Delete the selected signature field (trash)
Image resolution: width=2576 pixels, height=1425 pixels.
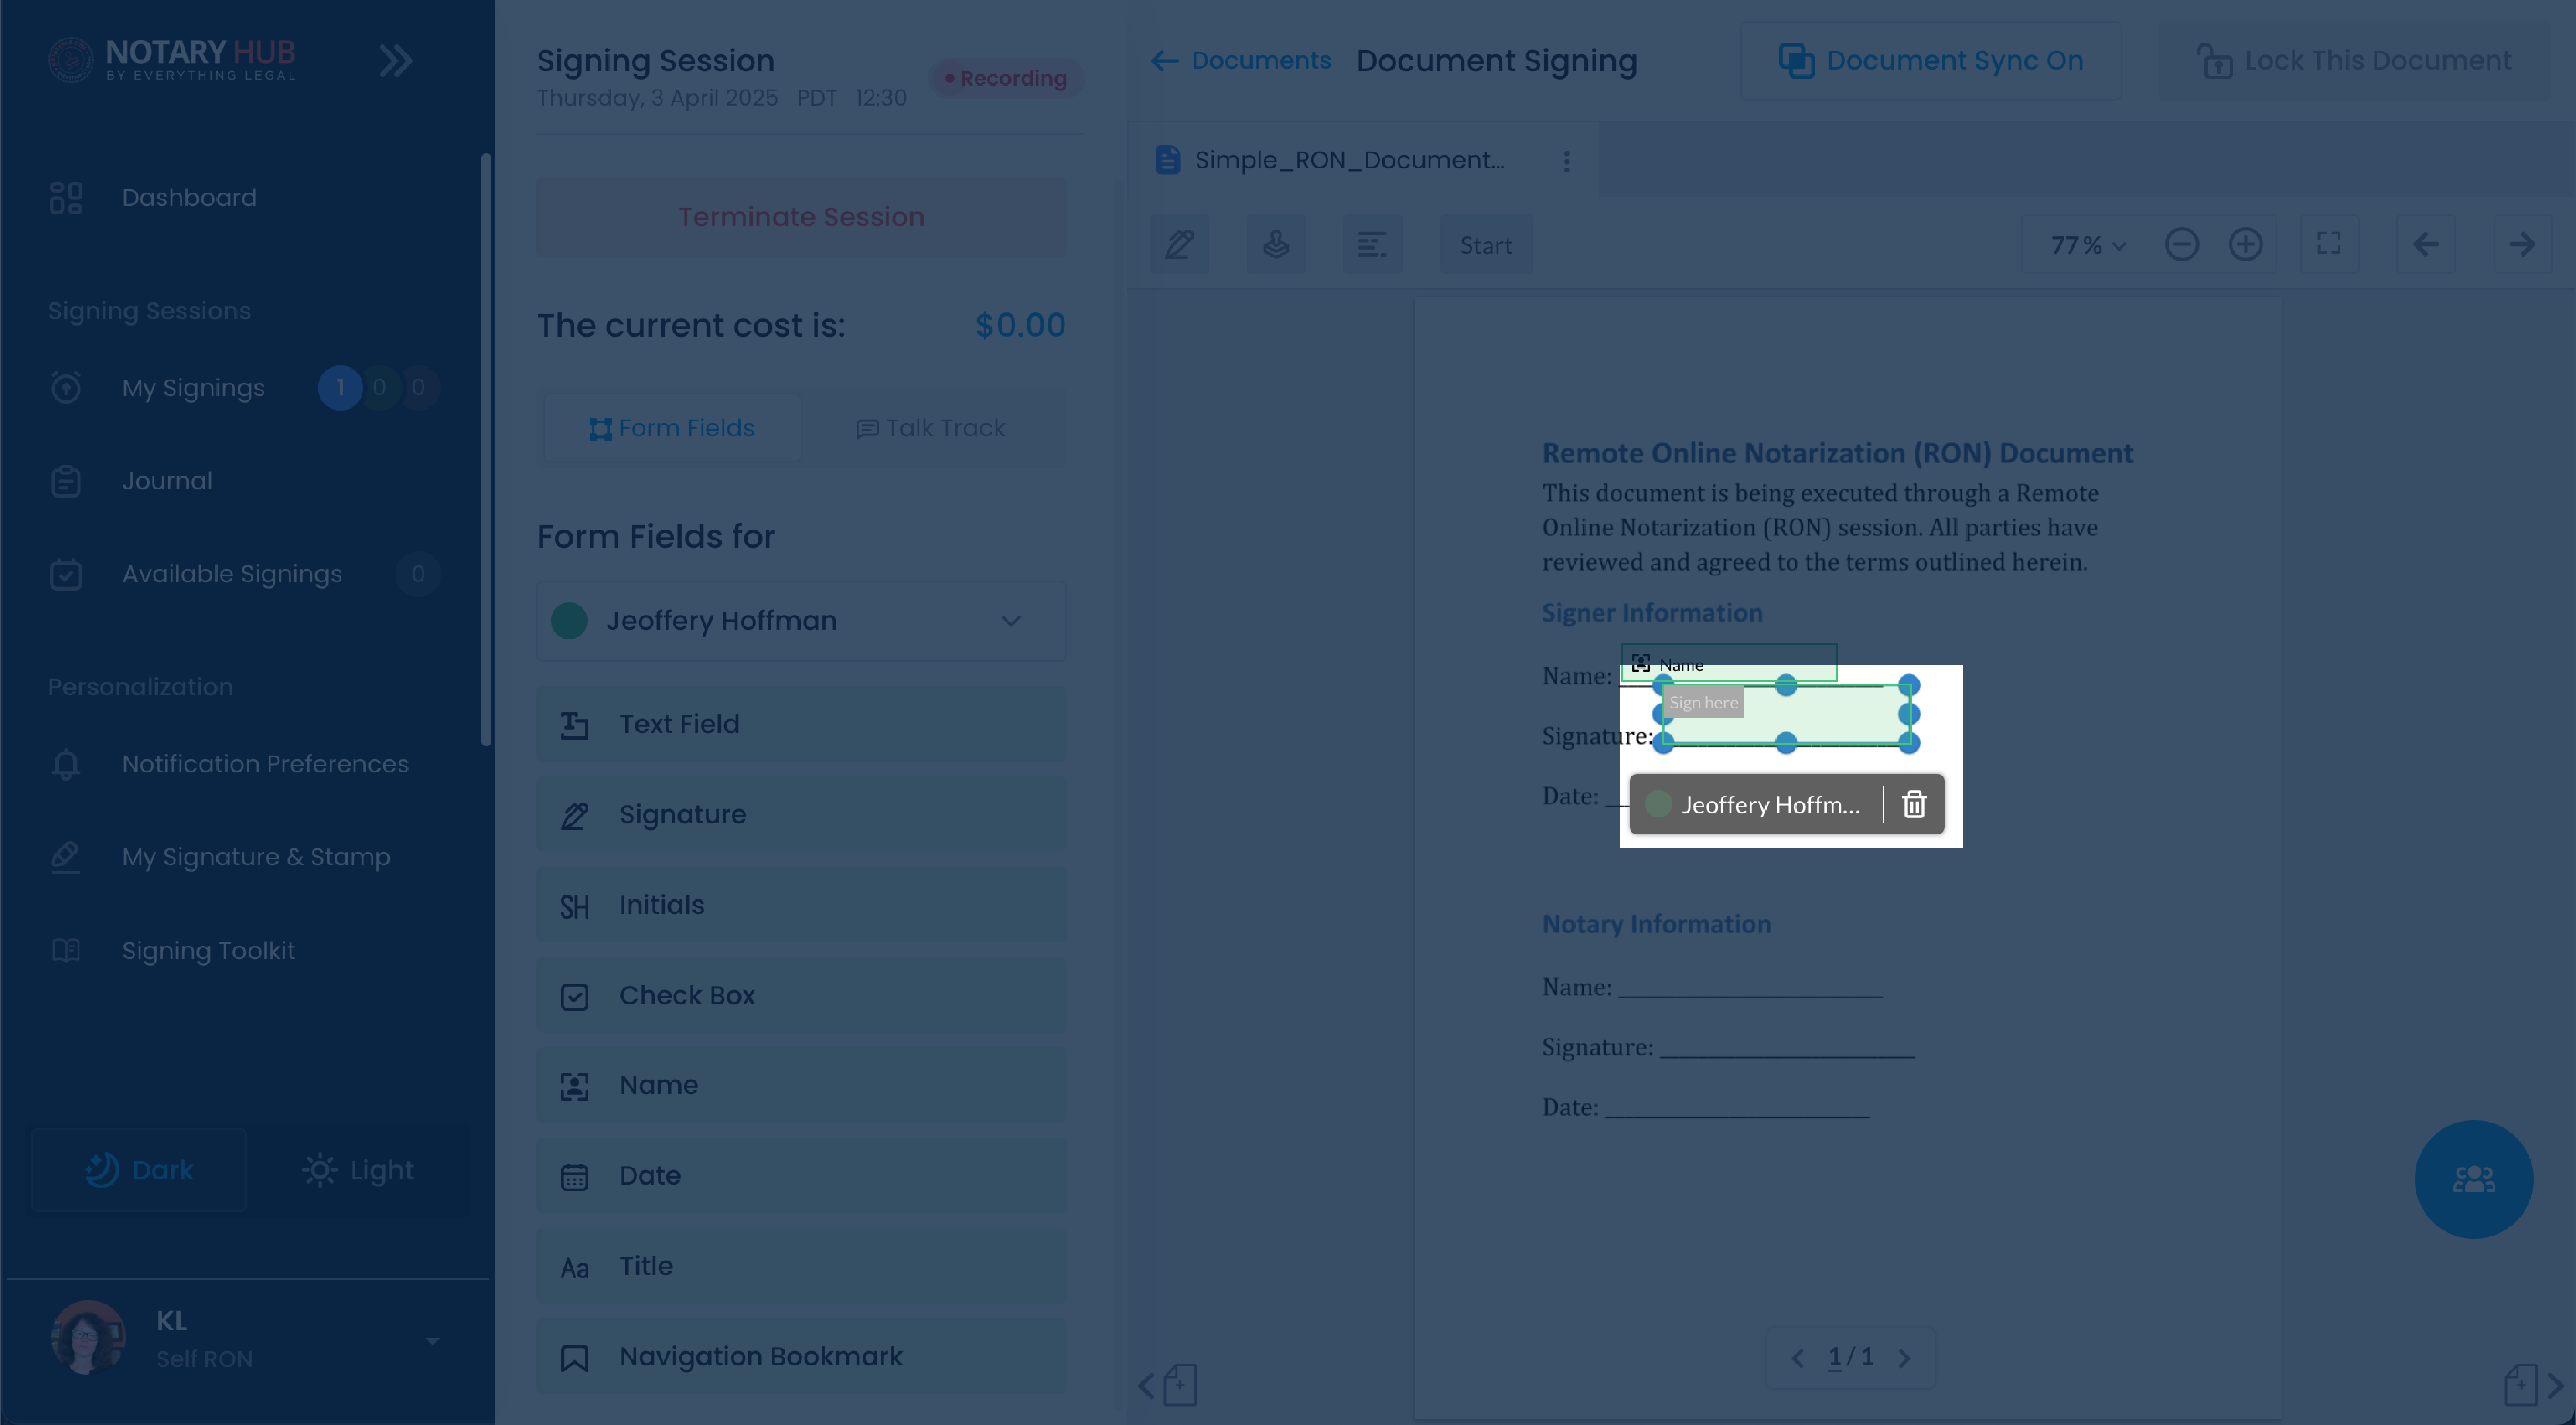coord(1914,804)
